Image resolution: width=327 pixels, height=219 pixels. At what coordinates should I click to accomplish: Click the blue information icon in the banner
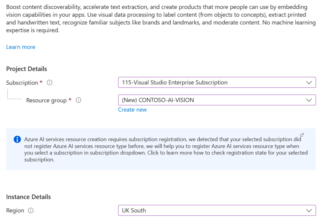coord(17,139)
